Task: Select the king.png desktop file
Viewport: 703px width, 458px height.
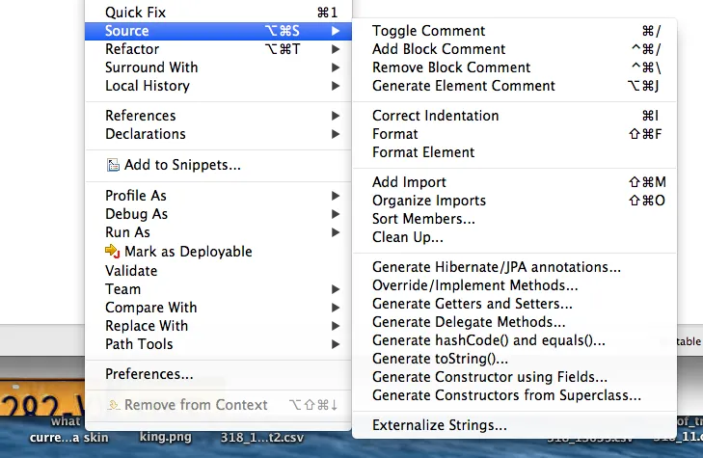Action: tap(166, 437)
